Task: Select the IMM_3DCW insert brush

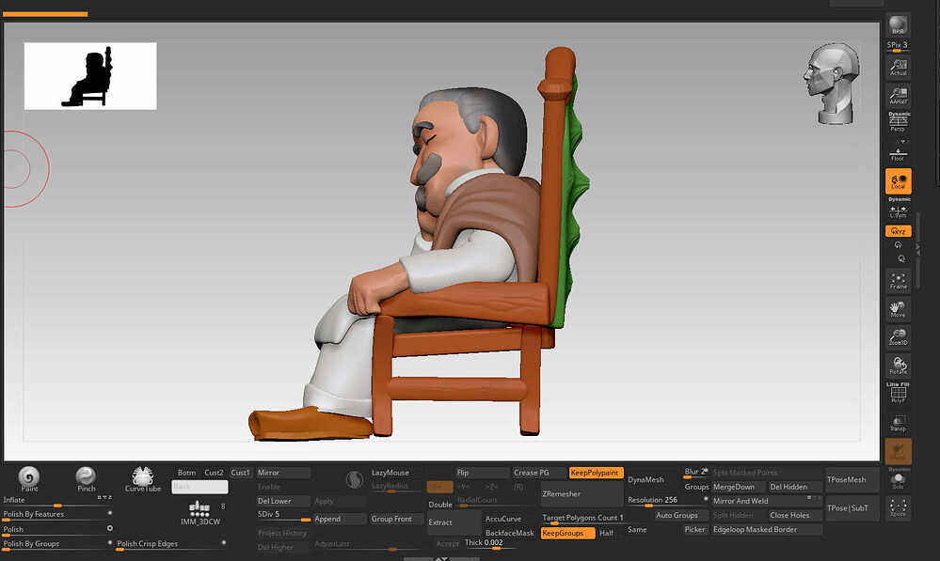Action: pos(200,513)
